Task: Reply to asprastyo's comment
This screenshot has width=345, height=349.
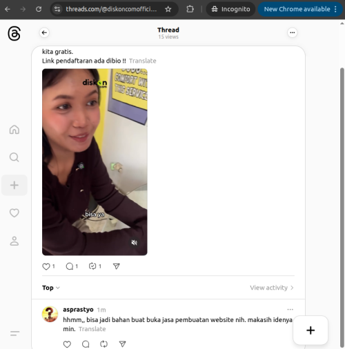Action: point(86,344)
